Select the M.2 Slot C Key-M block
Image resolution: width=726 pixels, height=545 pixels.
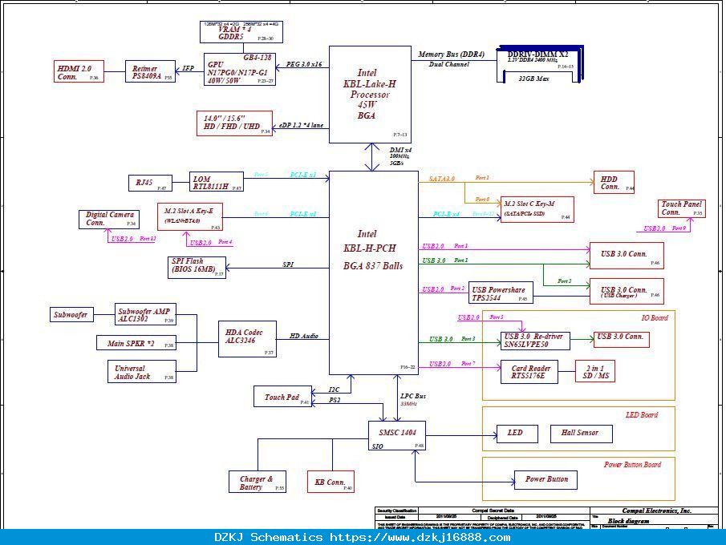point(537,209)
